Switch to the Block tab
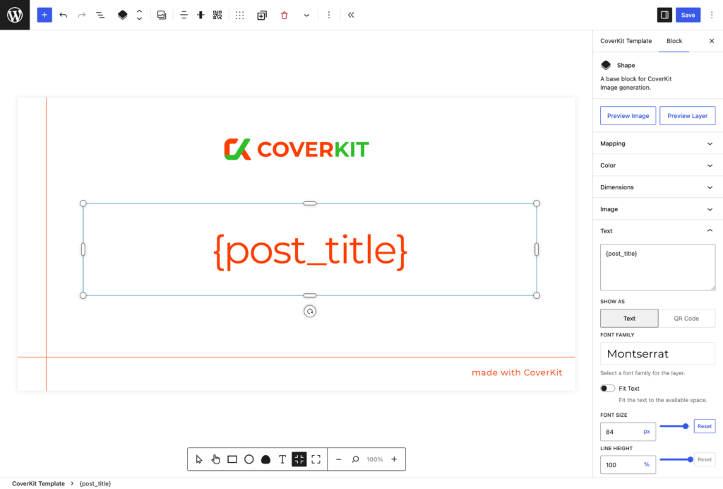 point(674,41)
